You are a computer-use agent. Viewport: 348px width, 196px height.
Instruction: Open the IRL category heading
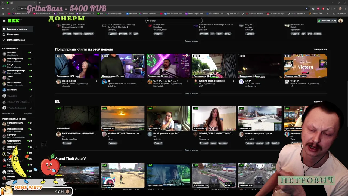(58, 102)
